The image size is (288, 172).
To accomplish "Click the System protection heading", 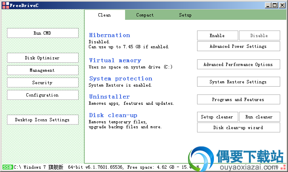I will [121, 78].
